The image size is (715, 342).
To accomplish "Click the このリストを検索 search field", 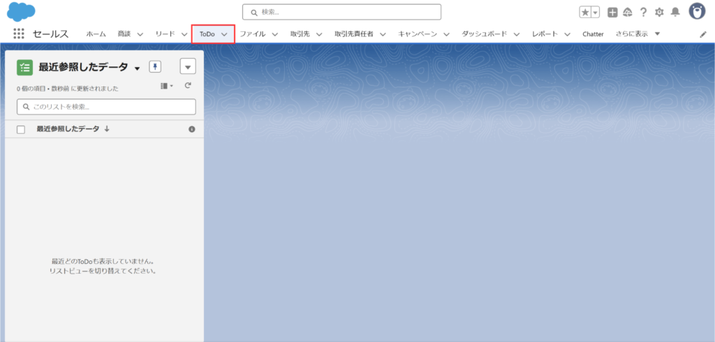I will point(106,107).
